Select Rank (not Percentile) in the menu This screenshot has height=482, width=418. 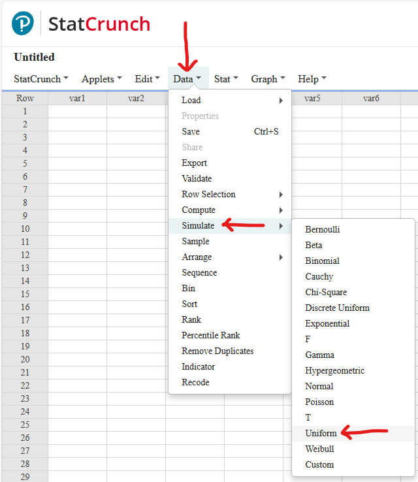point(230,319)
